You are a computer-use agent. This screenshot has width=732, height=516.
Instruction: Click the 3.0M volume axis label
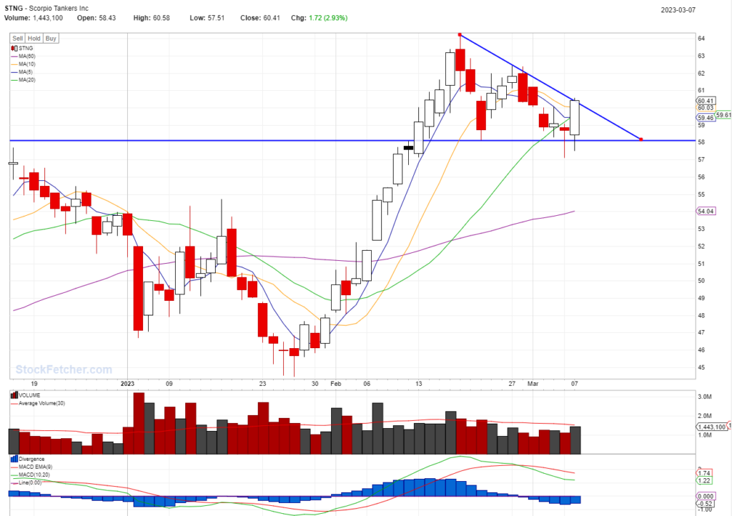click(704, 397)
